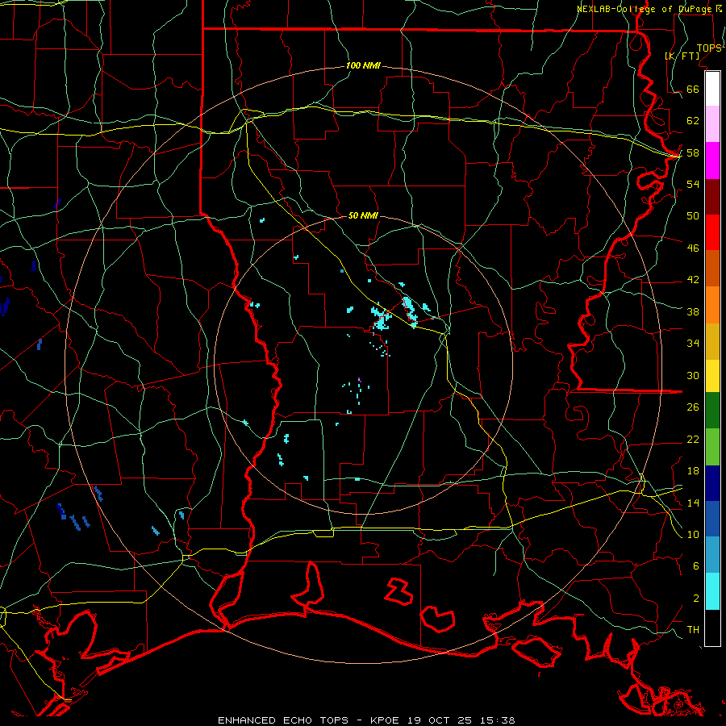This screenshot has height=726, width=726.
Task: Select the "54" scale value
Action: pos(693,184)
